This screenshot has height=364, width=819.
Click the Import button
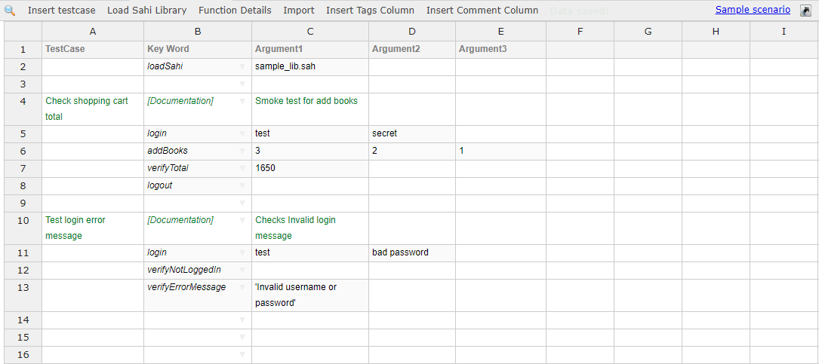299,11
